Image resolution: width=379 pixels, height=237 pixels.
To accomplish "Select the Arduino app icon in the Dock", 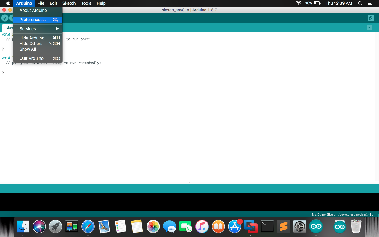I will click(316, 226).
